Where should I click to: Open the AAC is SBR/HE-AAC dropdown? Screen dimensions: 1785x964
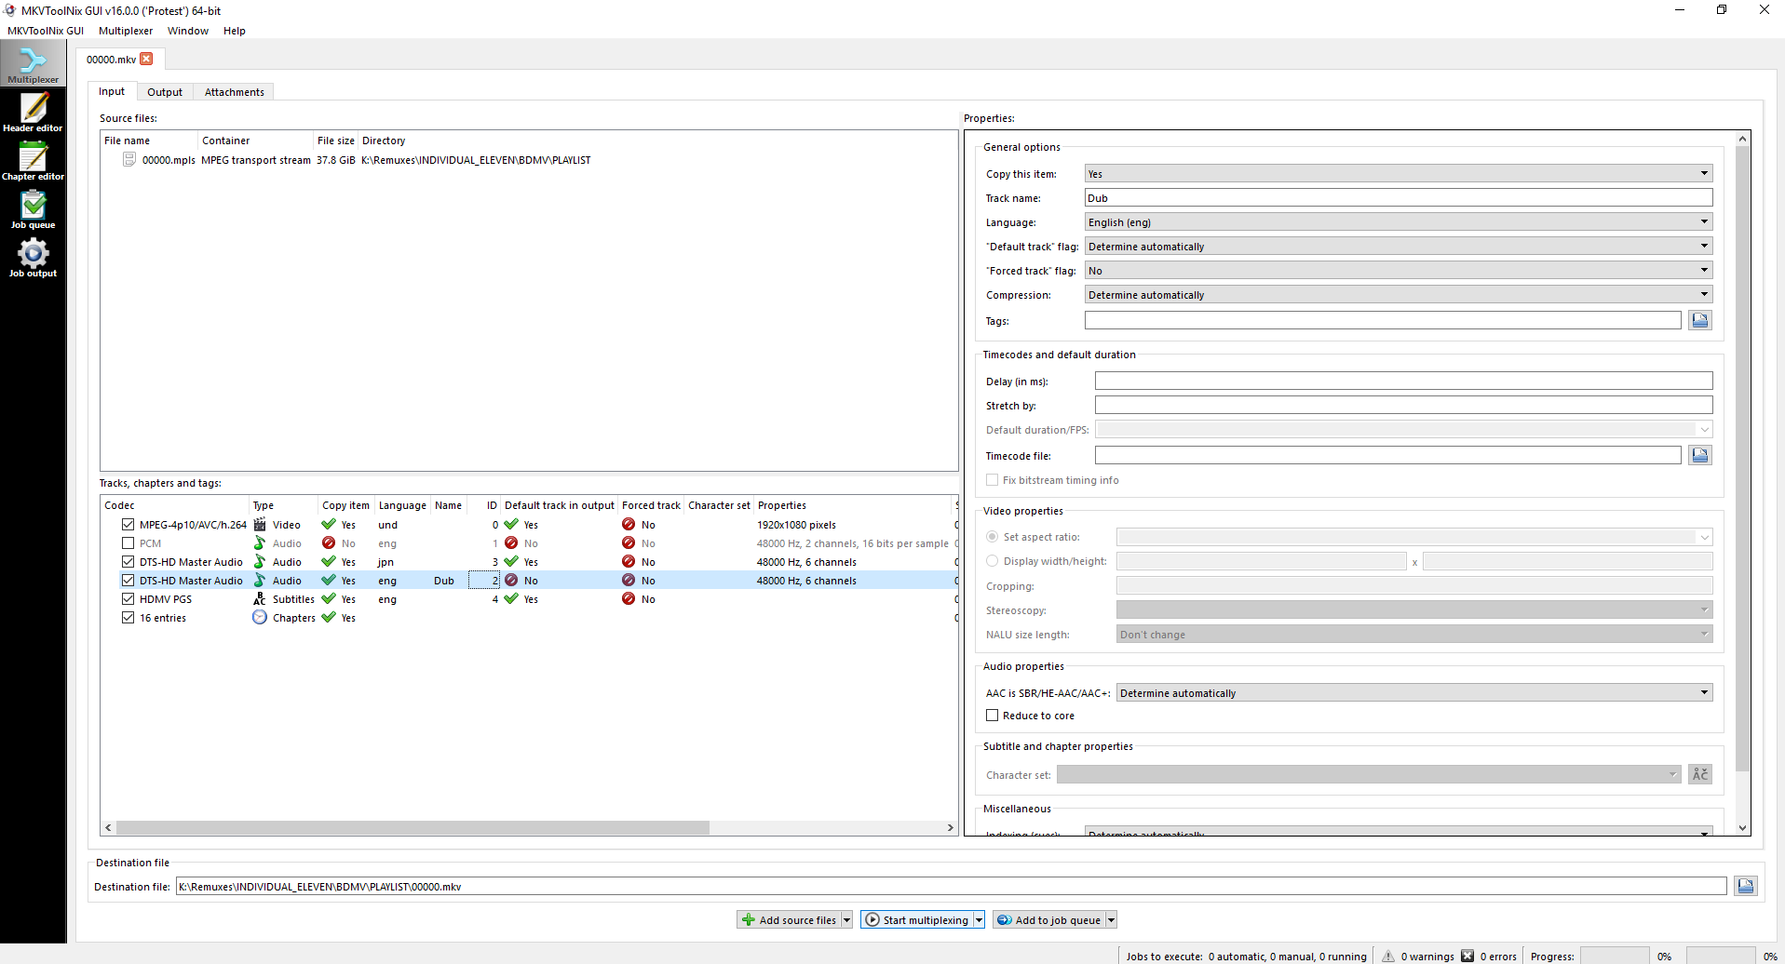[x=1414, y=693]
